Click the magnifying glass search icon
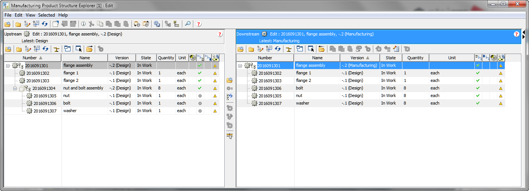 [x=188, y=24]
